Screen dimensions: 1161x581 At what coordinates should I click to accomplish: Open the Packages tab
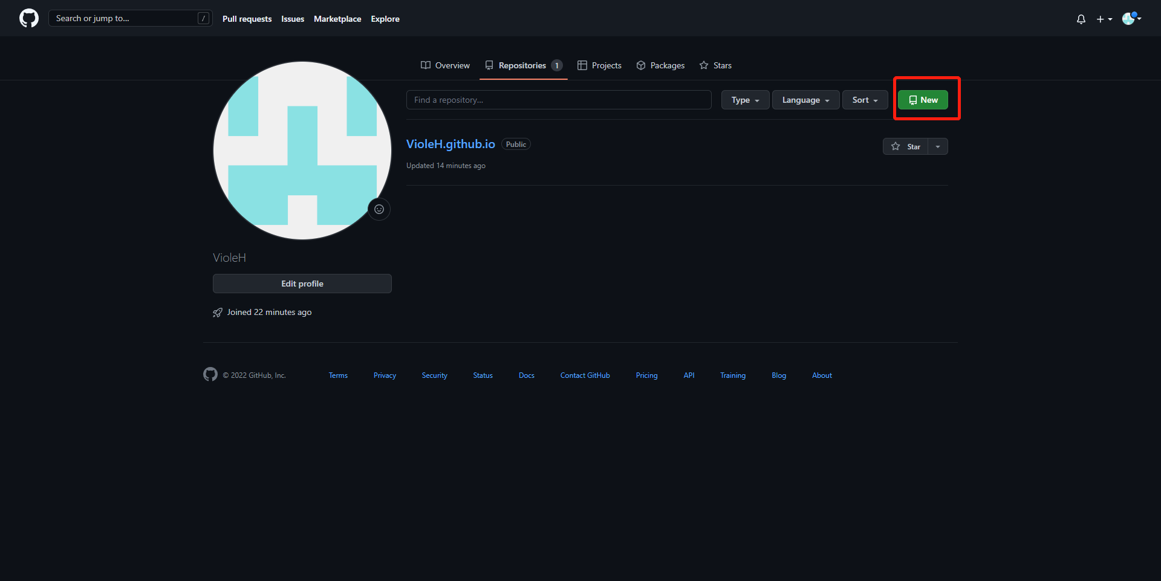pos(660,65)
